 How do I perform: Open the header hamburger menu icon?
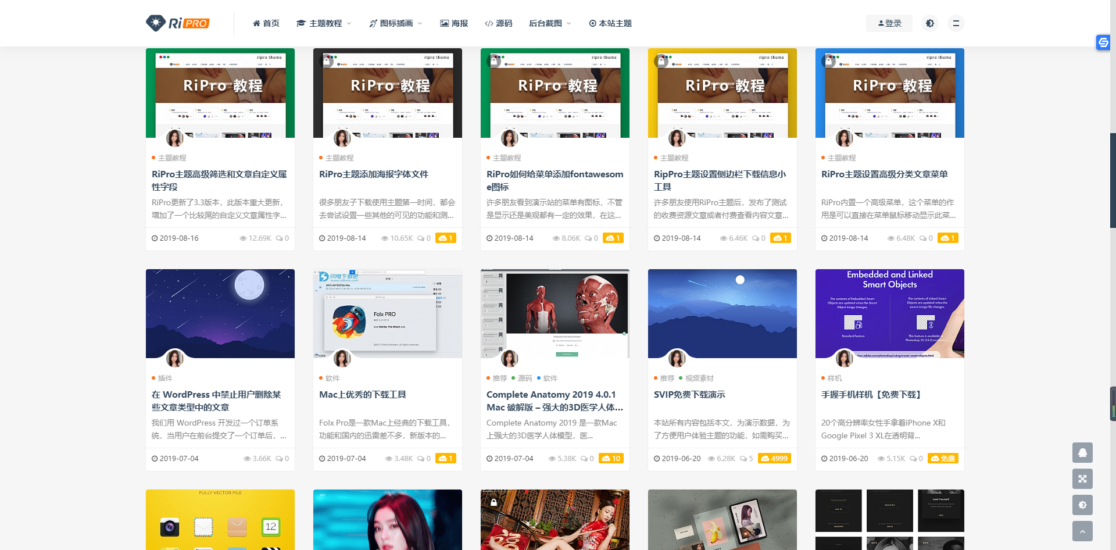point(956,23)
